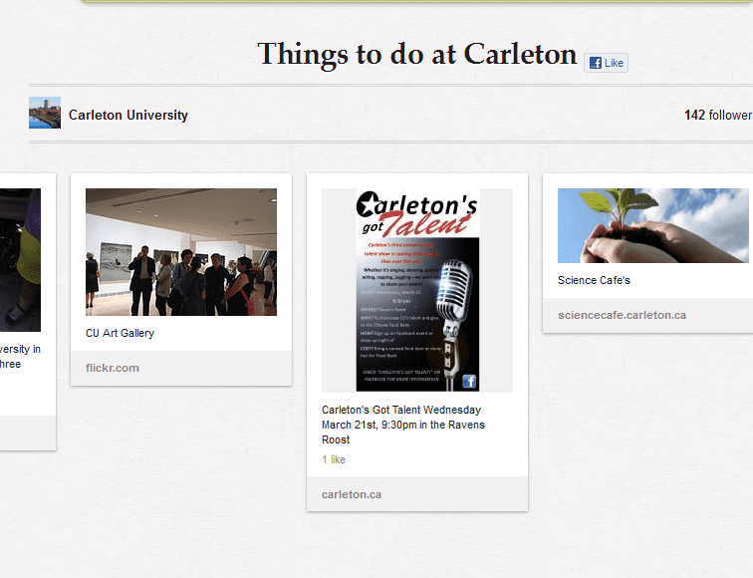Open the Science Cafe's seedling image
753x578 pixels.
click(653, 225)
